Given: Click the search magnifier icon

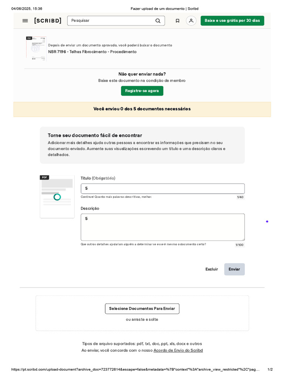Looking at the screenshot, I should pyautogui.click(x=158, y=21).
